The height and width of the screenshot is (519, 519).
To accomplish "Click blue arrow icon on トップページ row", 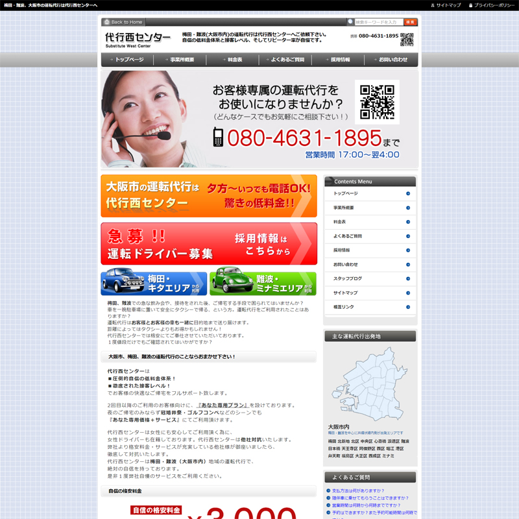I will pos(408,193).
